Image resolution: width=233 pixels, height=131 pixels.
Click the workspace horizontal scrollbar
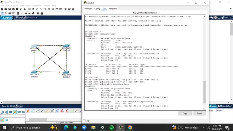[42, 103]
